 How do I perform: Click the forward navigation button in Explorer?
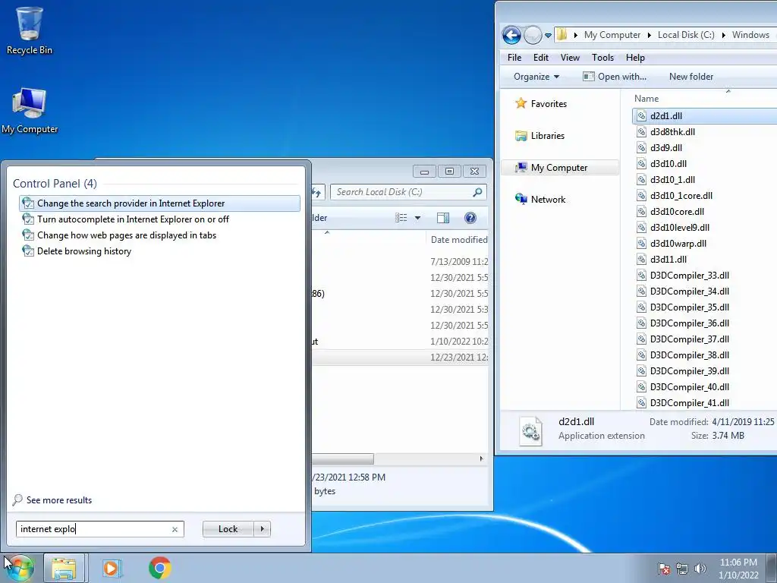tap(533, 35)
